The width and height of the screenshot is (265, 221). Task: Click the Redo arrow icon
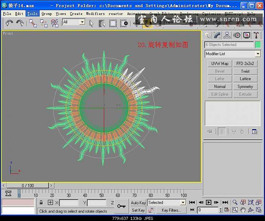pyautogui.click(x=20, y=23)
